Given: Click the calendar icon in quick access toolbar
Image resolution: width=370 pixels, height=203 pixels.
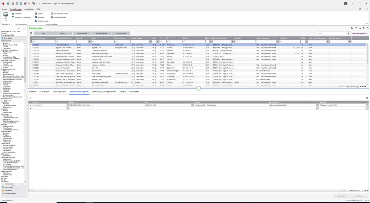Looking at the screenshot, I should point(17,3).
